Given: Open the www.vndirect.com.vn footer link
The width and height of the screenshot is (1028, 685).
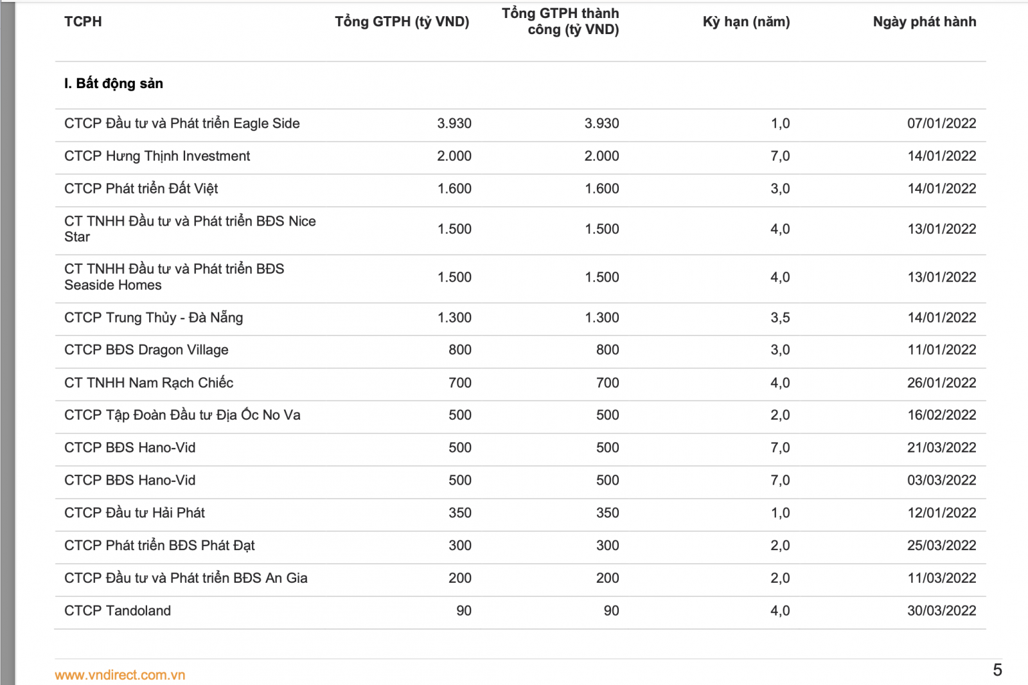Looking at the screenshot, I should [120, 675].
